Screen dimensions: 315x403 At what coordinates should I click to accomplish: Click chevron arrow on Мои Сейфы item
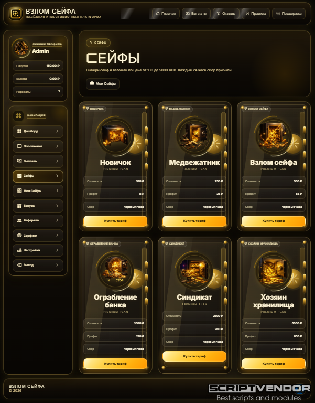tap(57, 190)
